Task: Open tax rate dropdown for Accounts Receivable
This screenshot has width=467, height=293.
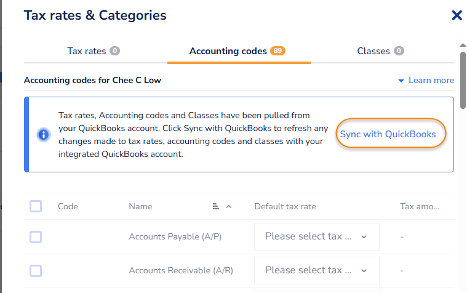Action: click(x=316, y=270)
